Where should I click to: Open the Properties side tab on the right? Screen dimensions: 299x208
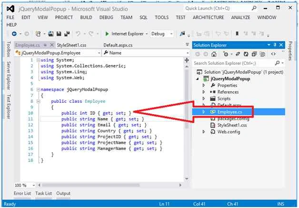tap(290, 51)
